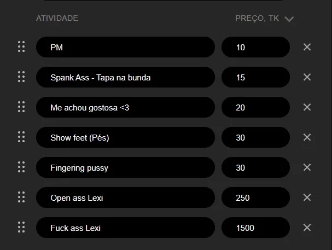Click the drag handle beside "Me achou gostosa <3"

[21, 107]
